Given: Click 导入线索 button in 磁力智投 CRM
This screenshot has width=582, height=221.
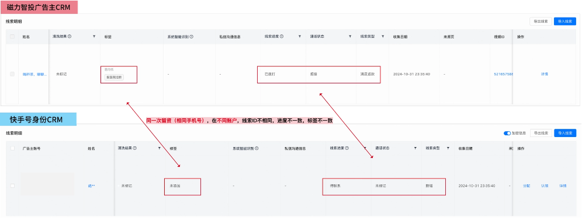Looking at the screenshot, I should pyautogui.click(x=565, y=22).
